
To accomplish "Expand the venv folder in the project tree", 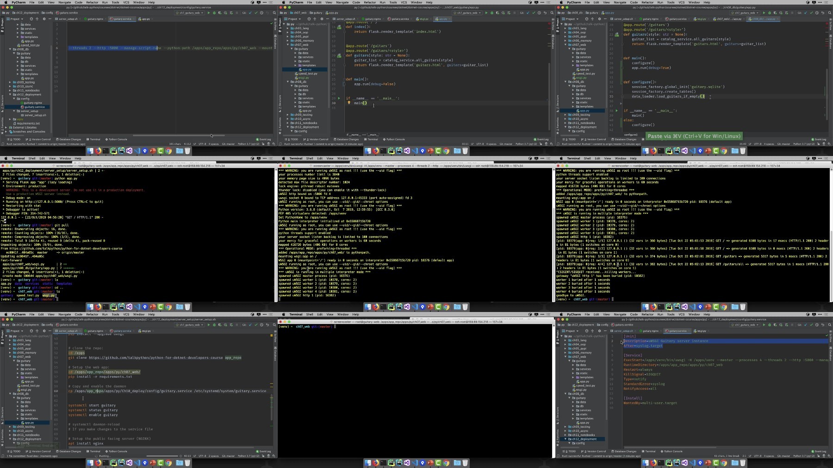I will (10, 119).
